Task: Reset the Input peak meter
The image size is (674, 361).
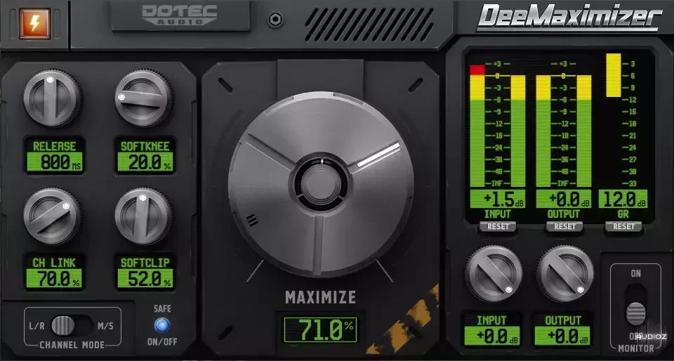Action: tap(498, 226)
